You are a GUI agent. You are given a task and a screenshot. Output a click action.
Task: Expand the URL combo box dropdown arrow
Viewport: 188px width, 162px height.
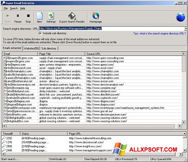(186, 28)
